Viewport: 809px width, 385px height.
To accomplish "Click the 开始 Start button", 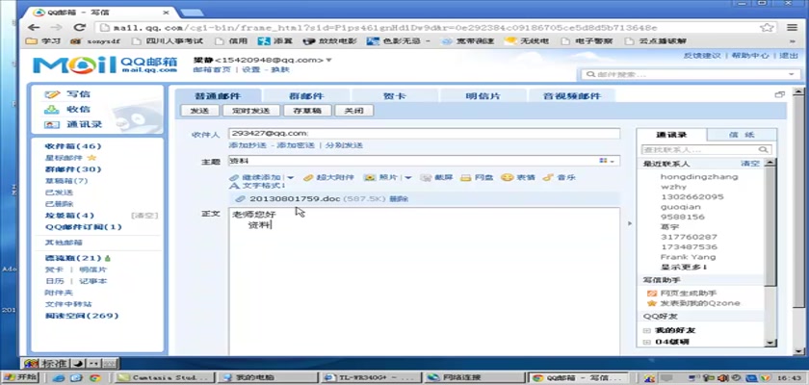I will (19, 377).
